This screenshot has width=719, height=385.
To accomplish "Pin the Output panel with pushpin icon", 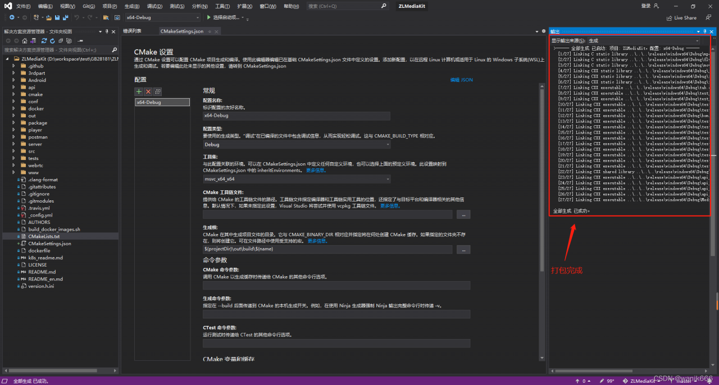I will click(x=705, y=31).
